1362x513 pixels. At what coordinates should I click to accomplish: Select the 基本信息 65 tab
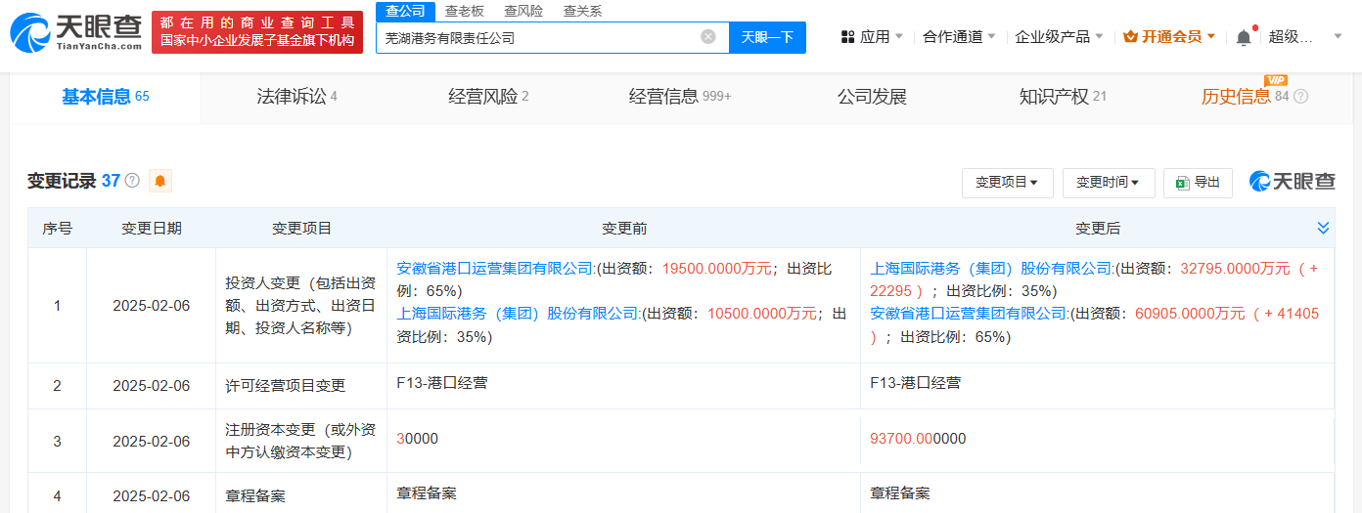[x=105, y=97]
